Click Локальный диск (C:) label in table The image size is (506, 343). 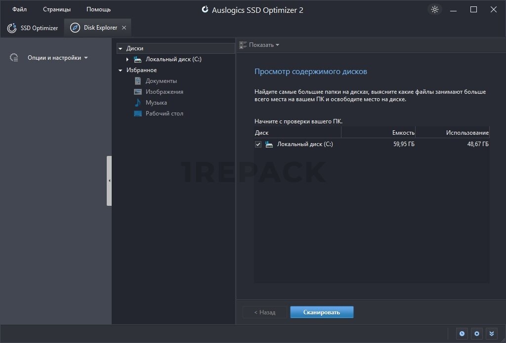[305, 144]
